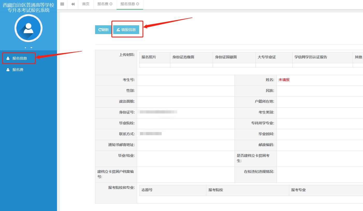The height and width of the screenshot is (211, 363).
Task: Click the 学信网学历认证报告 column header
Action: tap(311, 57)
